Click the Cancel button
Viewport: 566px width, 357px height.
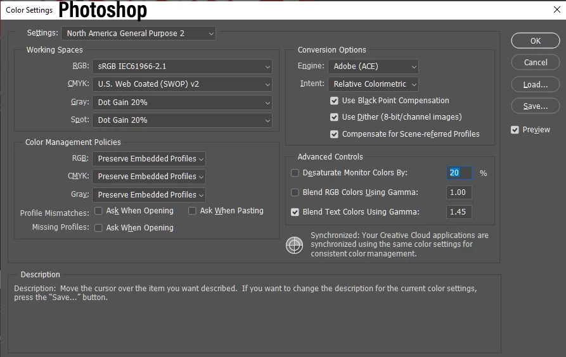(536, 63)
